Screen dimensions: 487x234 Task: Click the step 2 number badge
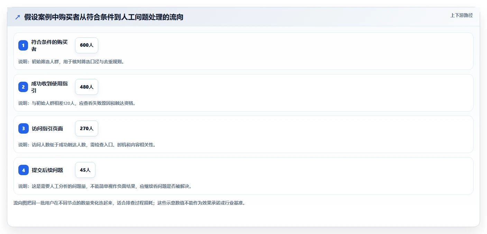coord(23,87)
